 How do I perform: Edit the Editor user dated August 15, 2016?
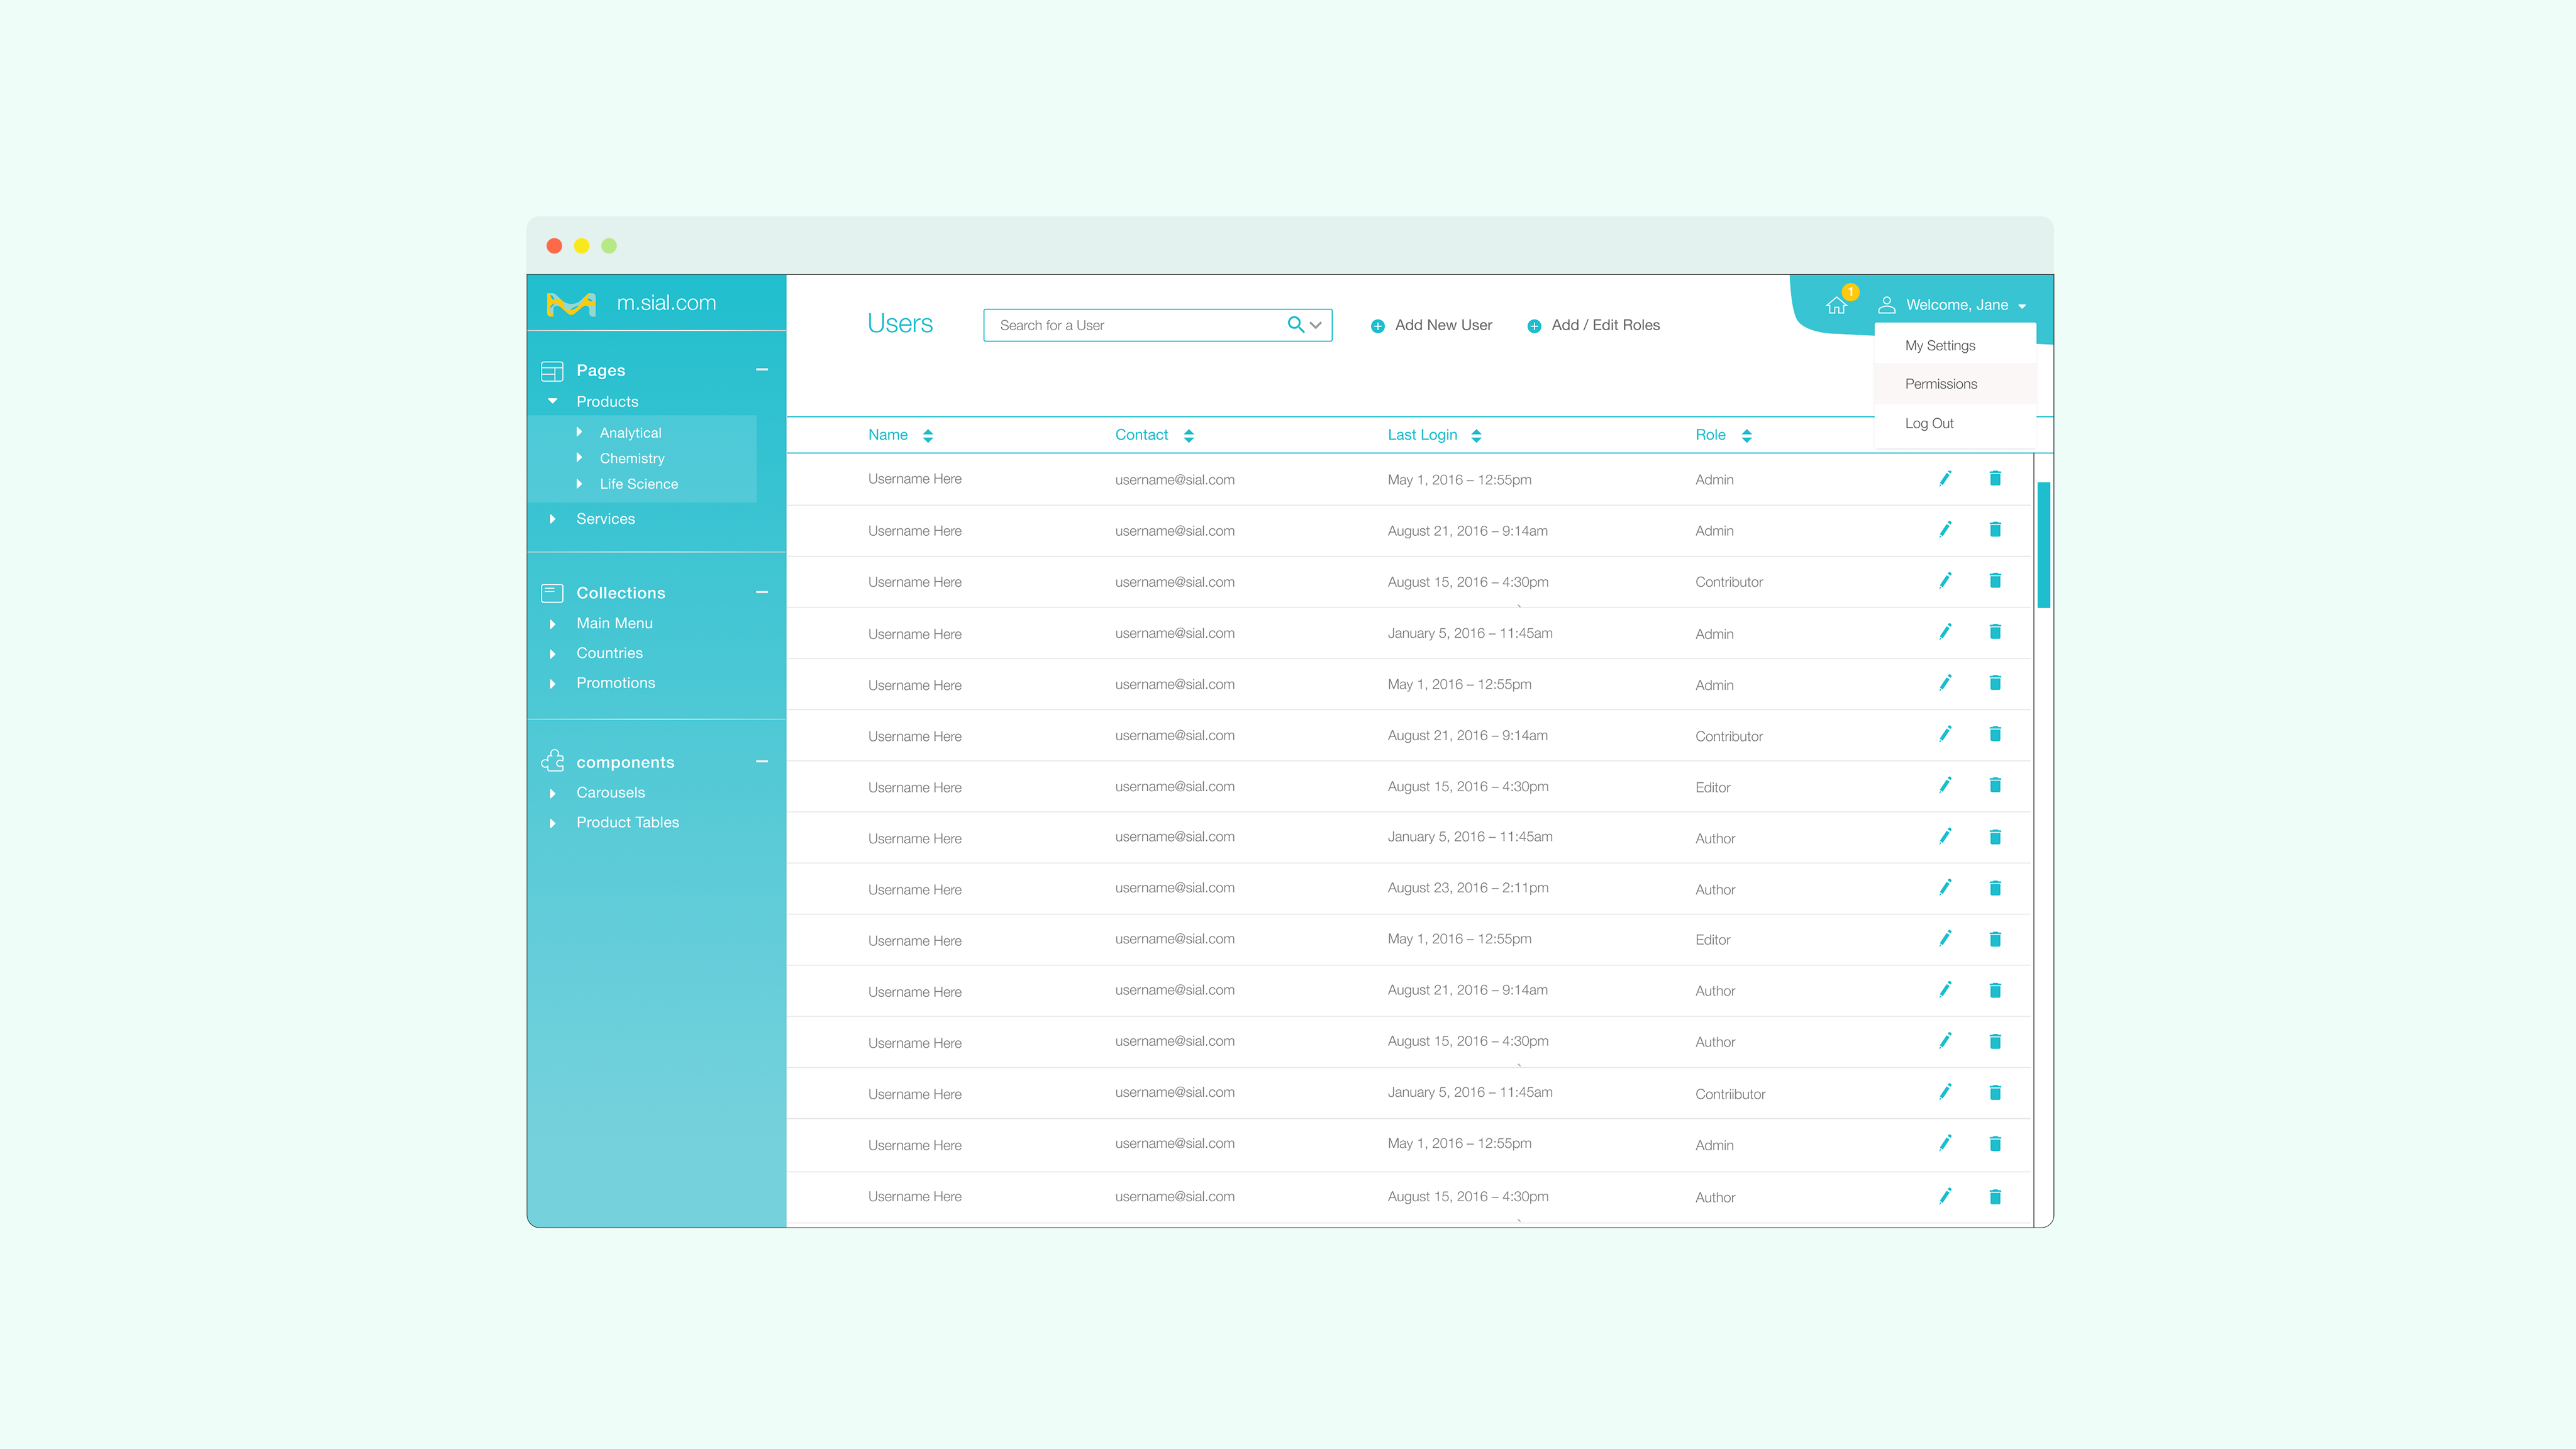tap(1945, 785)
